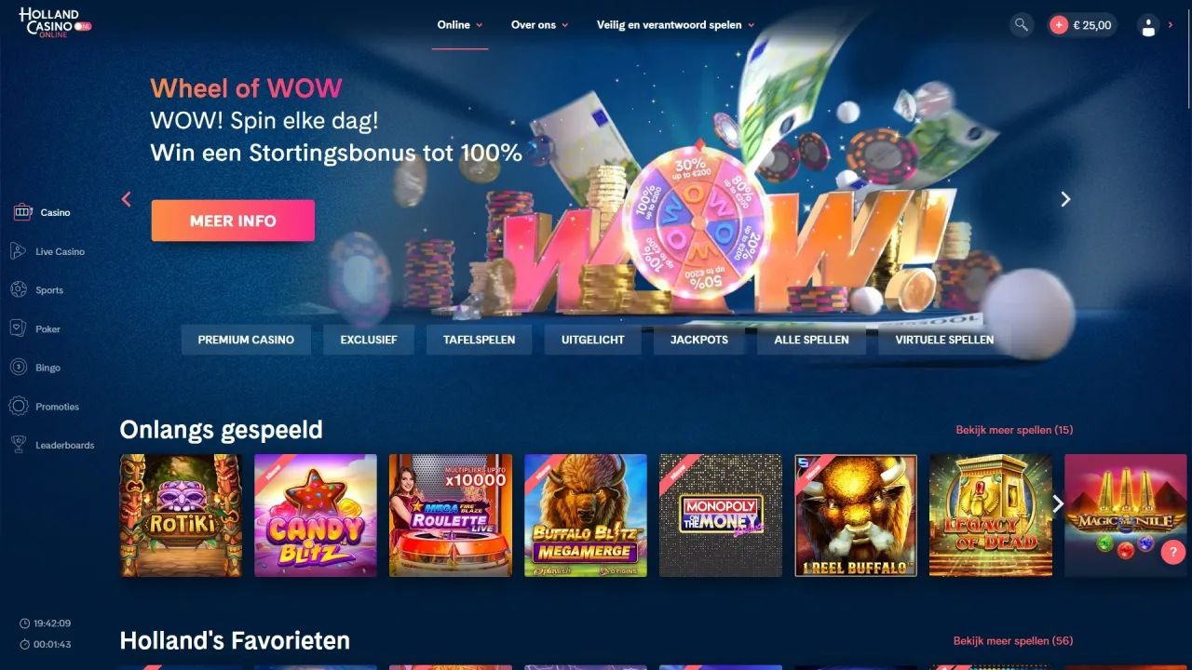This screenshot has width=1192, height=670.
Task: Show next banner slide with right arrow
Action: click(x=1065, y=199)
